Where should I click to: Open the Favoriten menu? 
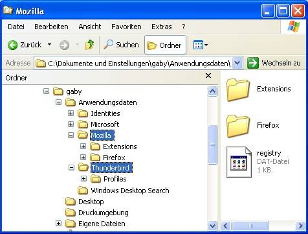126,27
